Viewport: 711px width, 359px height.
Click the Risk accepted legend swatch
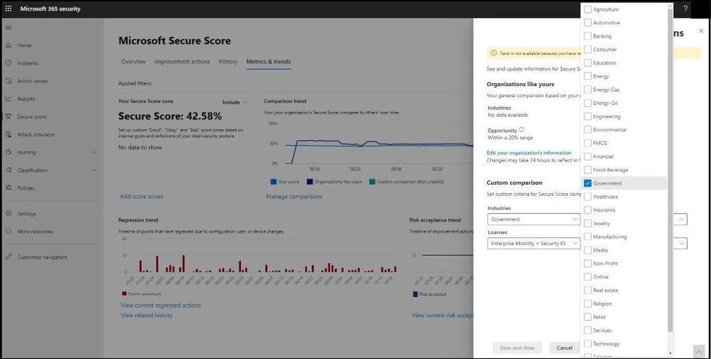click(415, 294)
